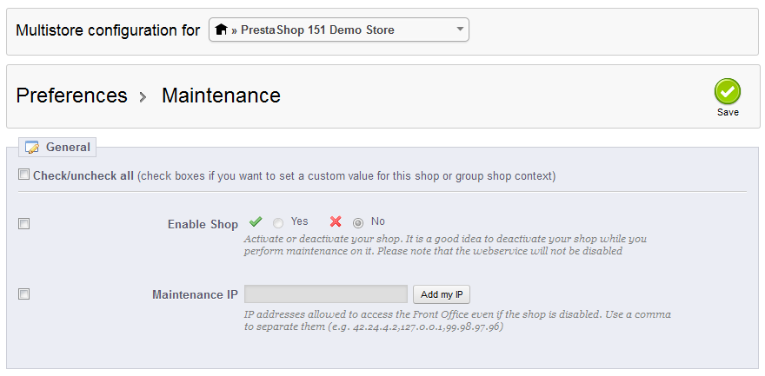This screenshot has width=765, height=376.
Task: Open the Multistore configuration dropdown
Action: tap(339, 30)
